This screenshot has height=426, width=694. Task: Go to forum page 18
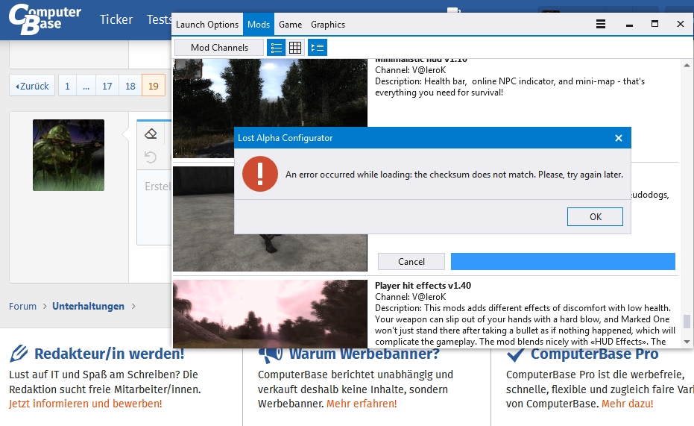click(x=130, y=86)
